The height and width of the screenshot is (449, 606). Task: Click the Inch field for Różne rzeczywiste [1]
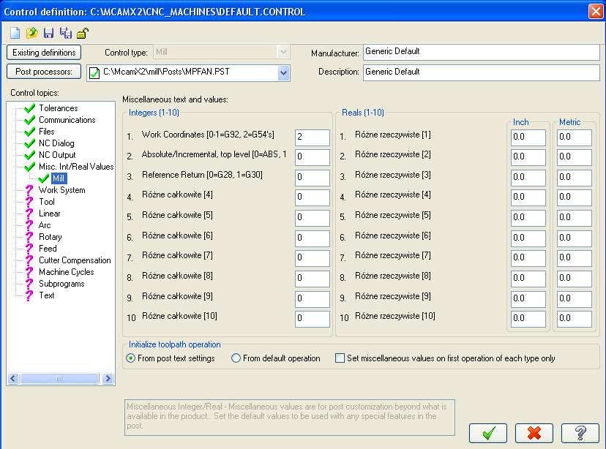coord(528,137)
